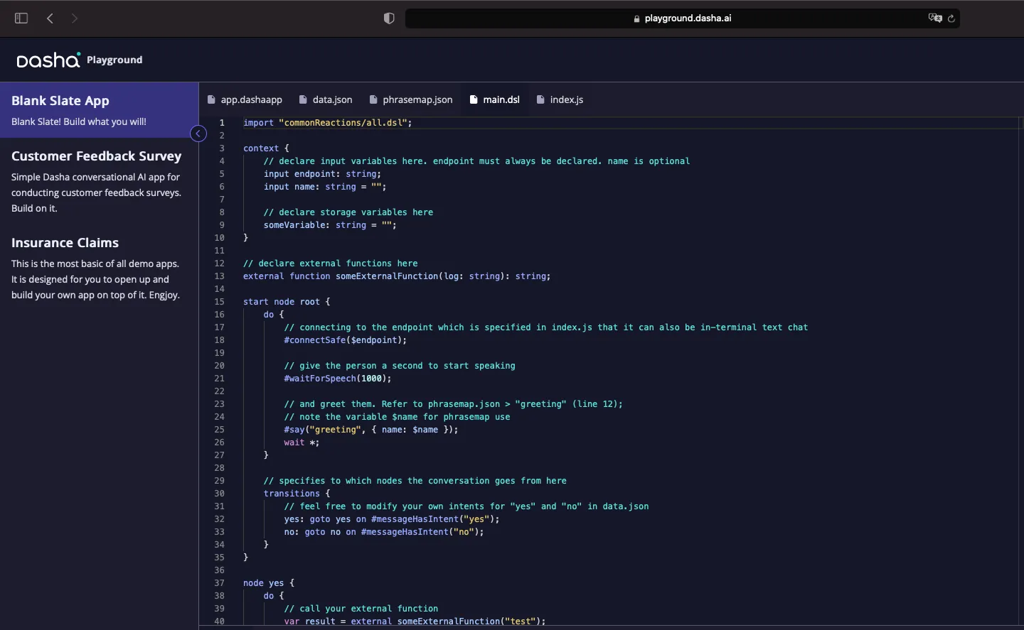Click the playground.dasha.ai address field
This screenshot has height=630, width=1024.
pyautogui.click(x=683, y=18)
